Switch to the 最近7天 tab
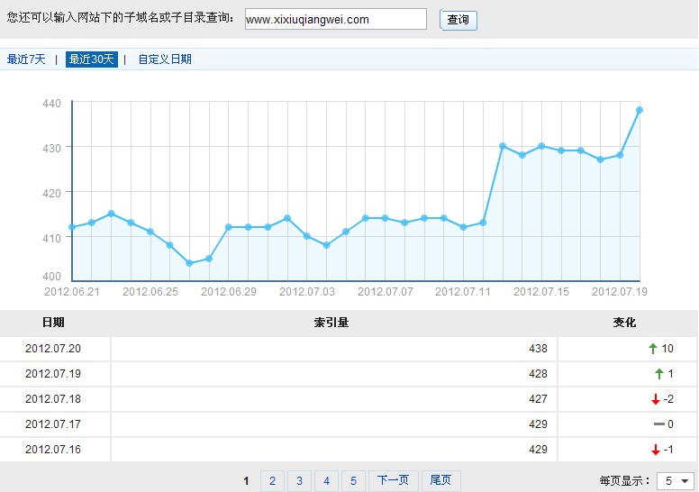This screenshot has height=492, width=699. (25, 59)
